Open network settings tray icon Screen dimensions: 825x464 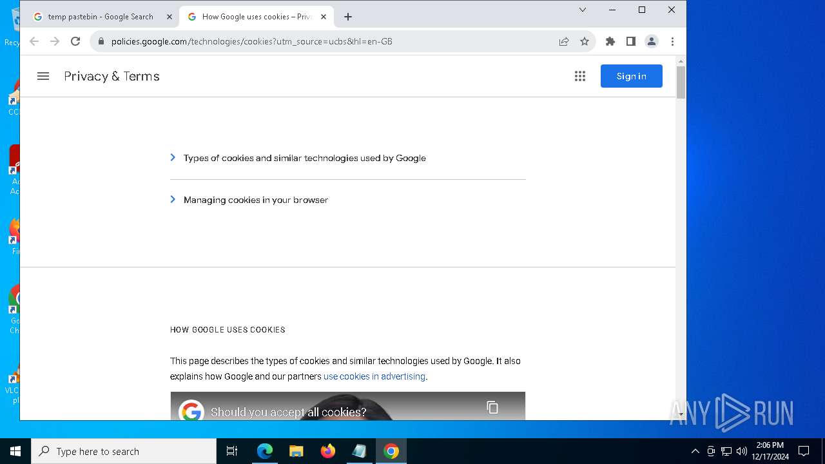pyautogui.click(x=726, y=451)
